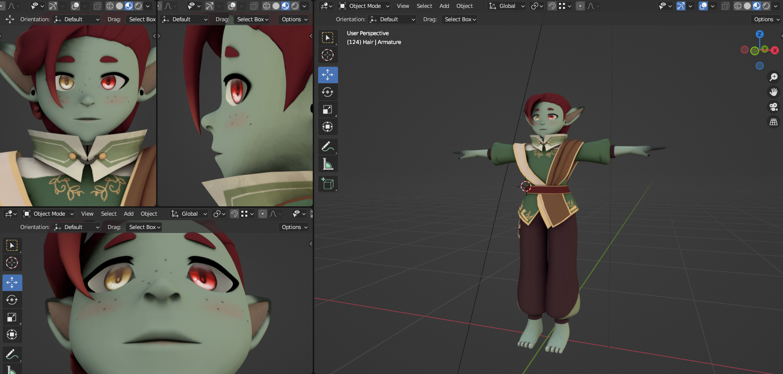Select the Rotate tool in the full-body viewport toolbar
783x374 pixels.
pos(328,92)
